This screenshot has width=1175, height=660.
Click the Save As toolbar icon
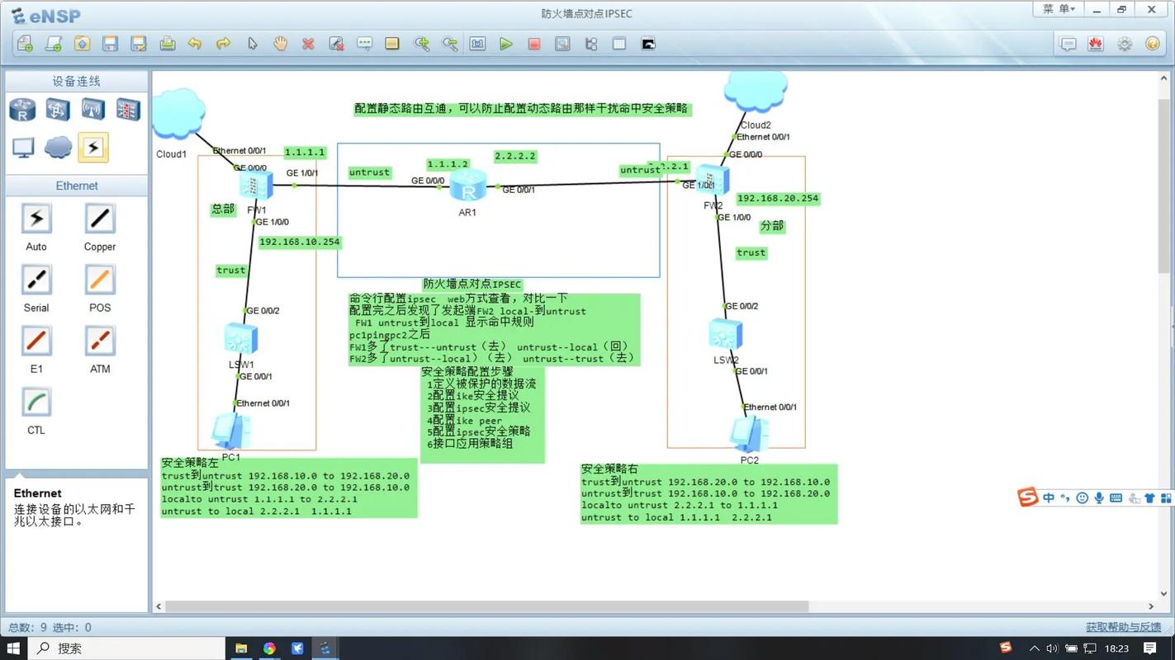139,44
